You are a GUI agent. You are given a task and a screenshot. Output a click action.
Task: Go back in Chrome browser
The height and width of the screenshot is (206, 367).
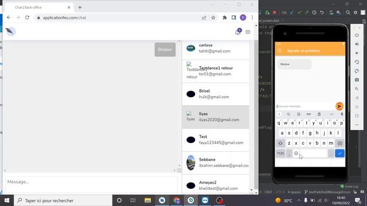pos(9,18)
